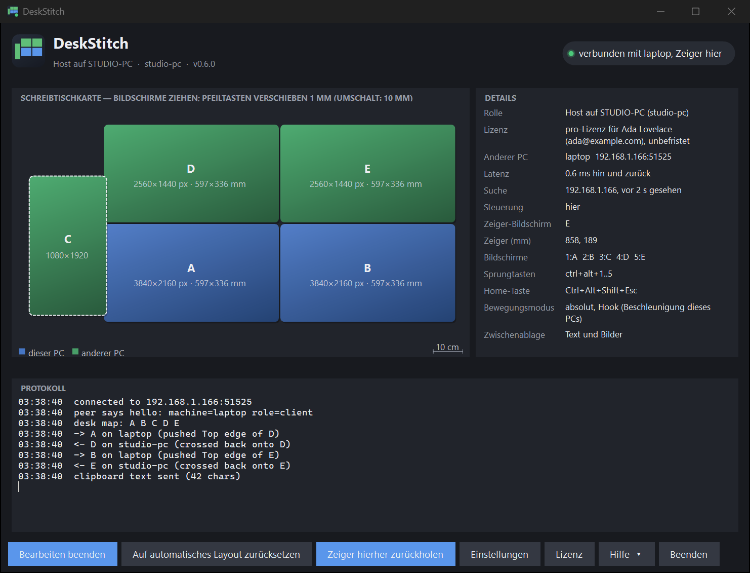This screenshot has width=750, height=573.
Task: Click the DeskStitch title bar app icon
Action: [x=13, y=11]
